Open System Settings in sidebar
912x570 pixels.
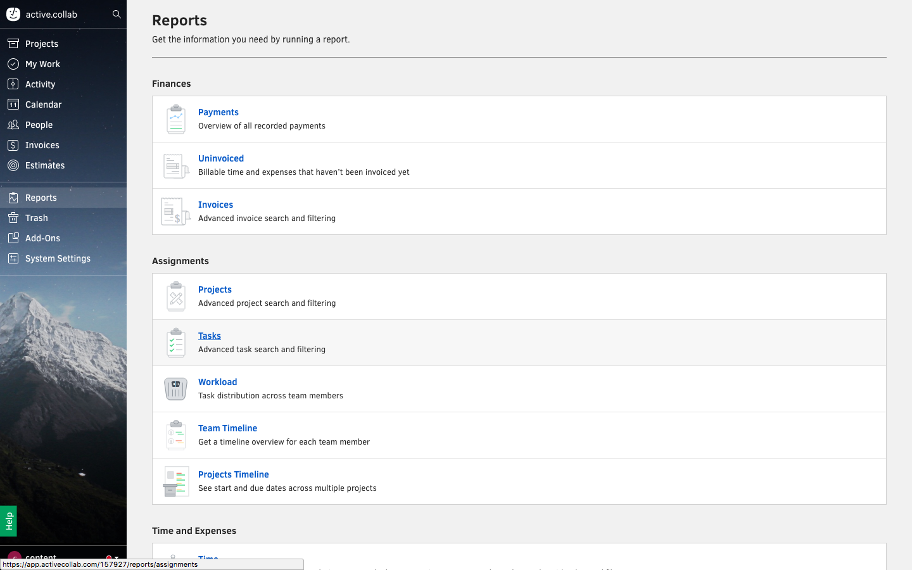[x=58, y=258]
